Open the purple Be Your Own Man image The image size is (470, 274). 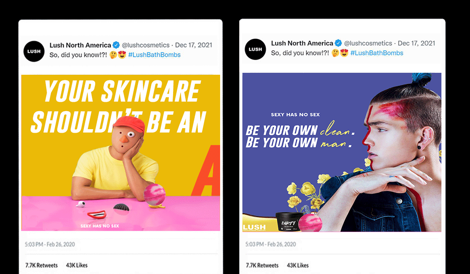342,152
